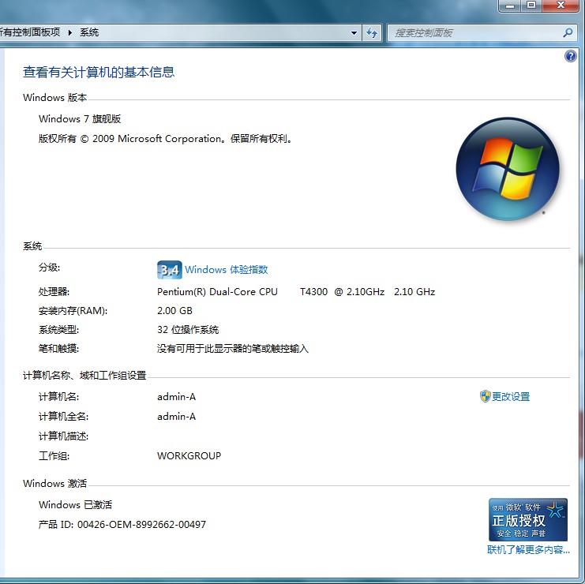Click the 笔和触摸 label

pos(58,349)
